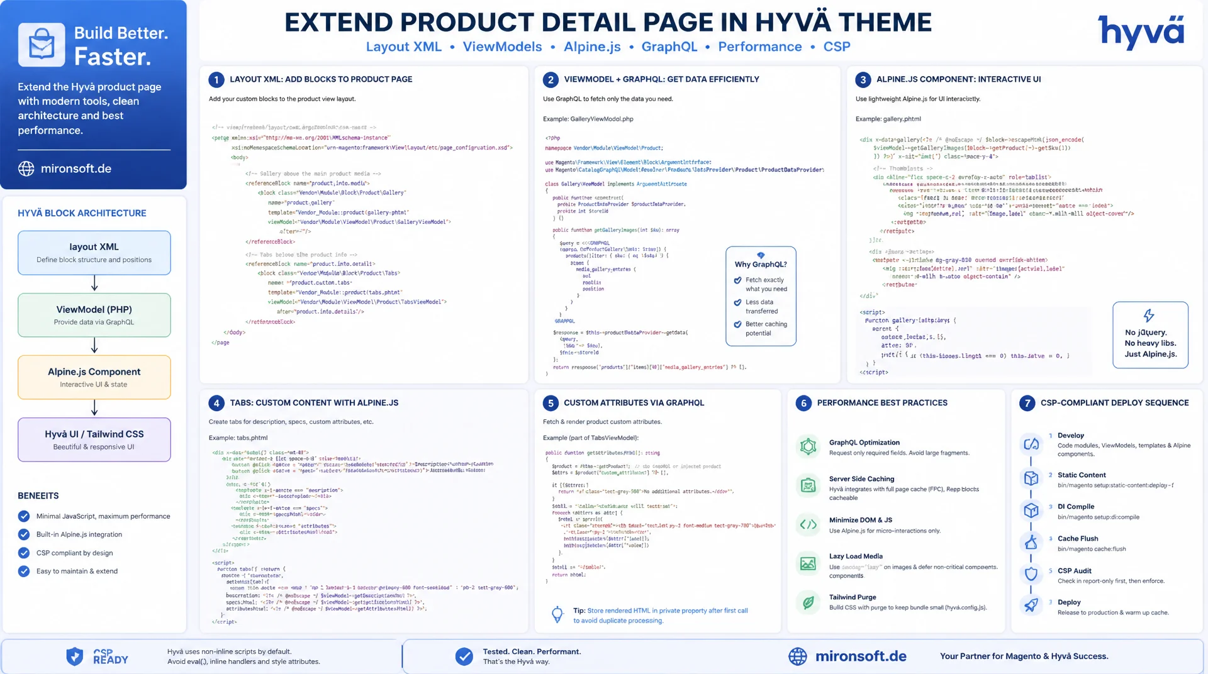Click the Deploy rocket icon
Image resolution: width=1208 pixels, height=674 pixels.
pyautogui.click(x=1031, y=605)
